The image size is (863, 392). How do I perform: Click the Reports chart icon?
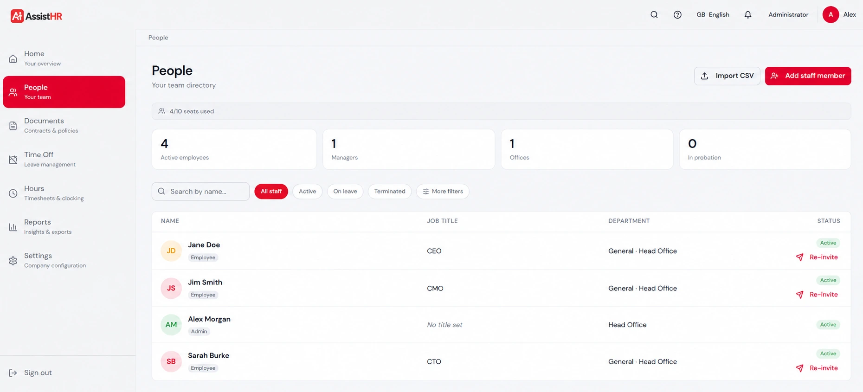[x=13, y=227]
